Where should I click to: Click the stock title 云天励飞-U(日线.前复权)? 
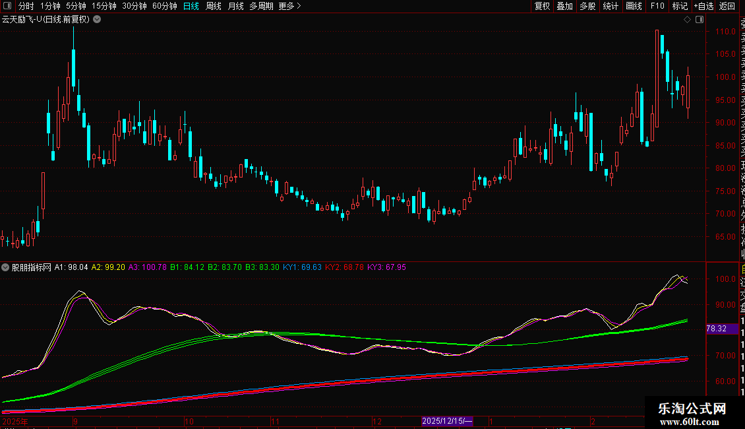click(x=45, y=20)
